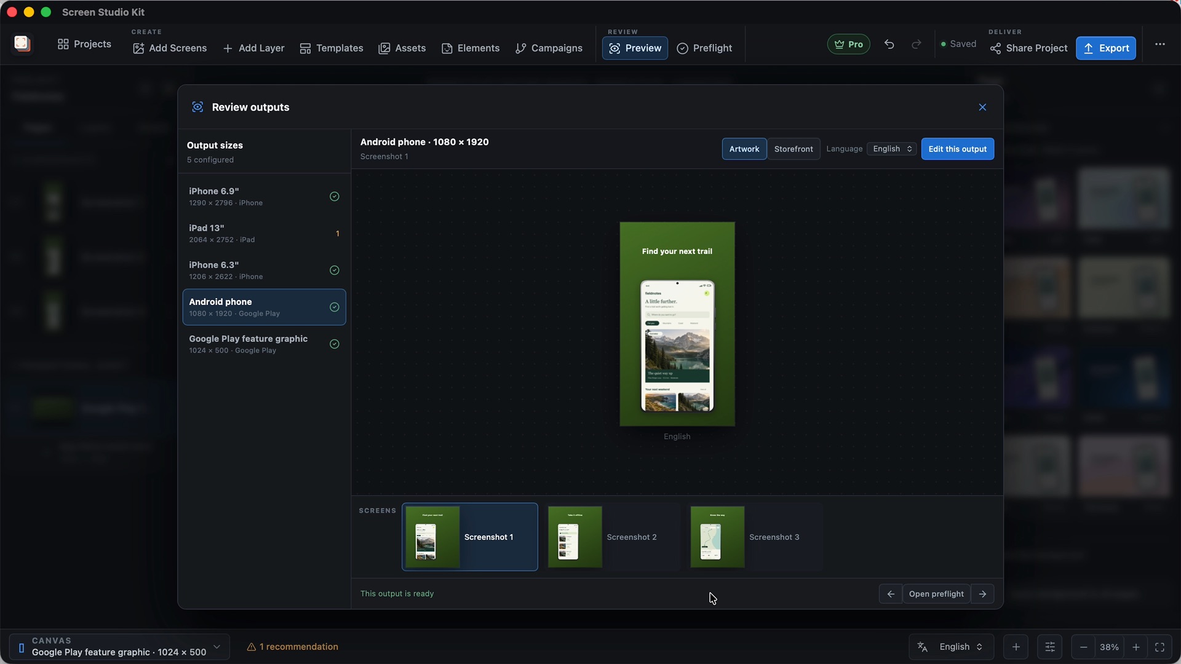This screenshot has height=664, width=1181.
Task: Click the redo arrow icon
Action: click(916, 44)
